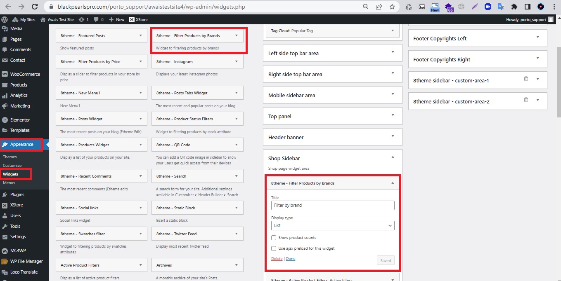Bookmark this page with star icon
This screenshot has height=281, width=561.
[392, 7]
